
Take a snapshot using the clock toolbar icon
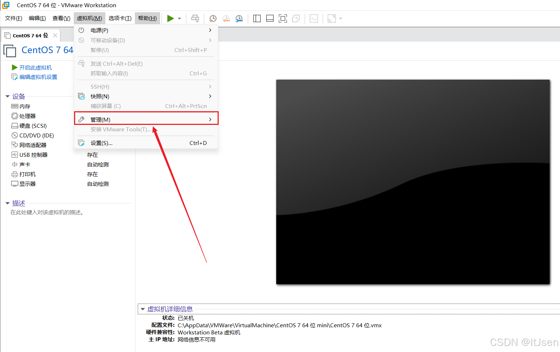click(213, 18)
